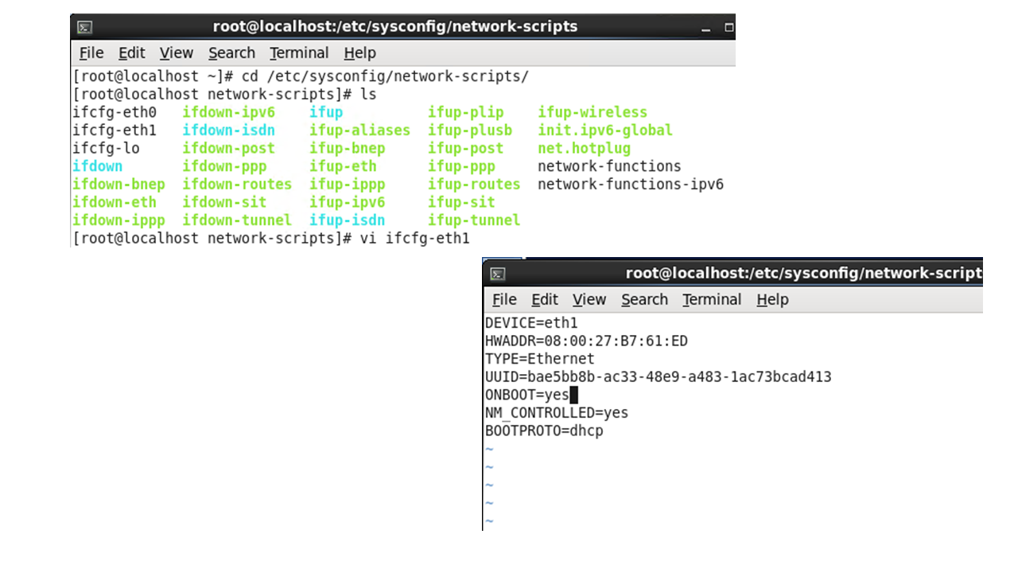Click the upper terminal's title bar text
The width and height of the screenshot is (1018, 573).
(x=395, y=27)
